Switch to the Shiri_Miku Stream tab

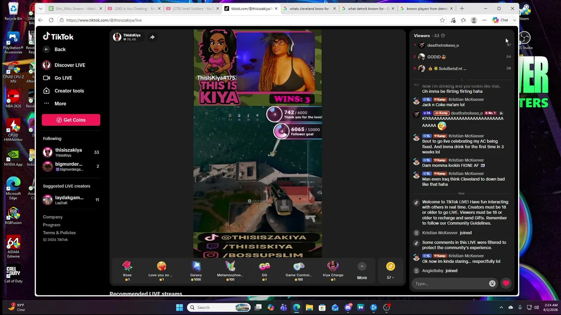click(75, 8)
